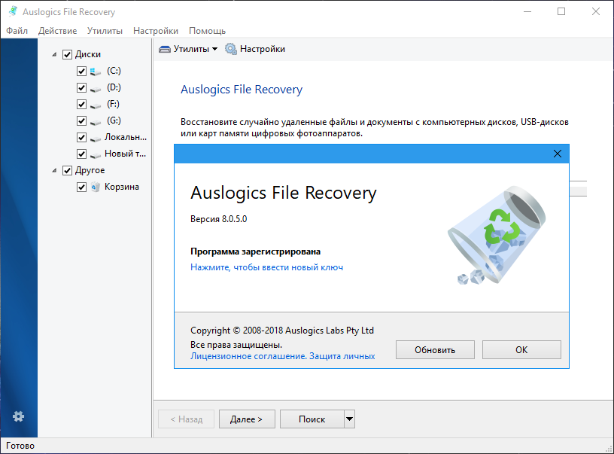This screenshot has width=614, height=454.
Task: Maximize the Auslogics File Recovery window
Action: click(x=561, y=11)
